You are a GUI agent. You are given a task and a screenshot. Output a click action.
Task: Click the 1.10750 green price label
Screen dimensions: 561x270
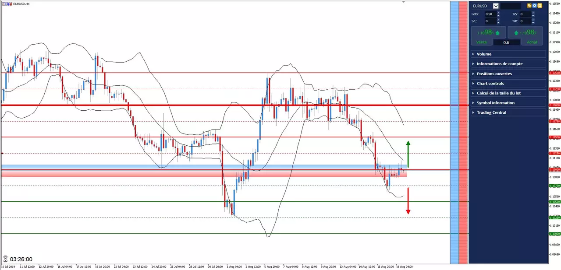[555, 186]
